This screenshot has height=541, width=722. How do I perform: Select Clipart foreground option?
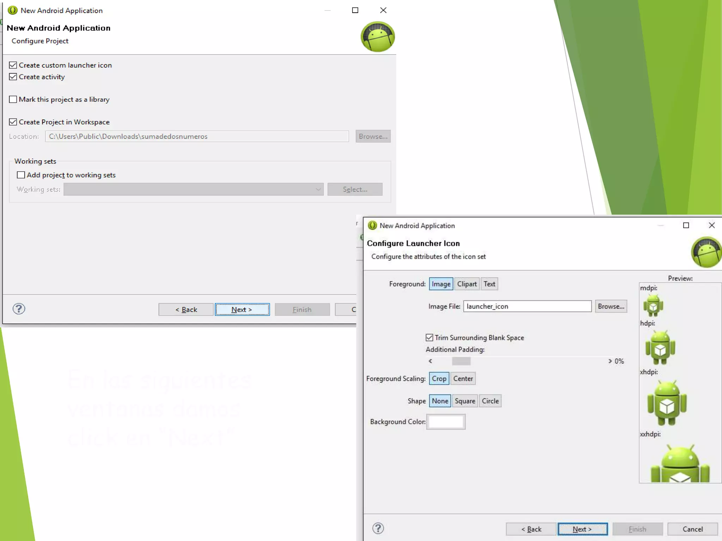(x=467, y=284)
